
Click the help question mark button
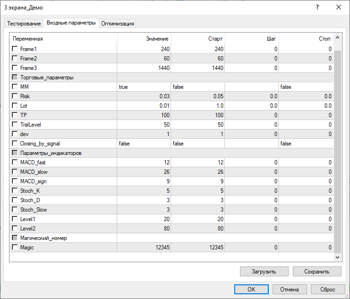317,8
